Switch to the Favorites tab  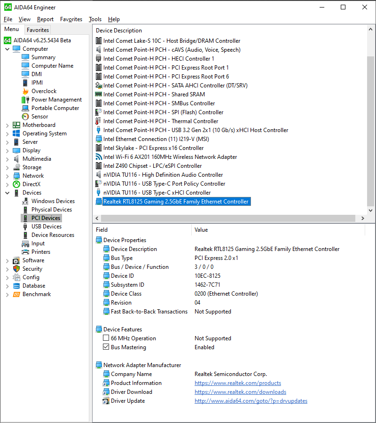click(38, 30)
